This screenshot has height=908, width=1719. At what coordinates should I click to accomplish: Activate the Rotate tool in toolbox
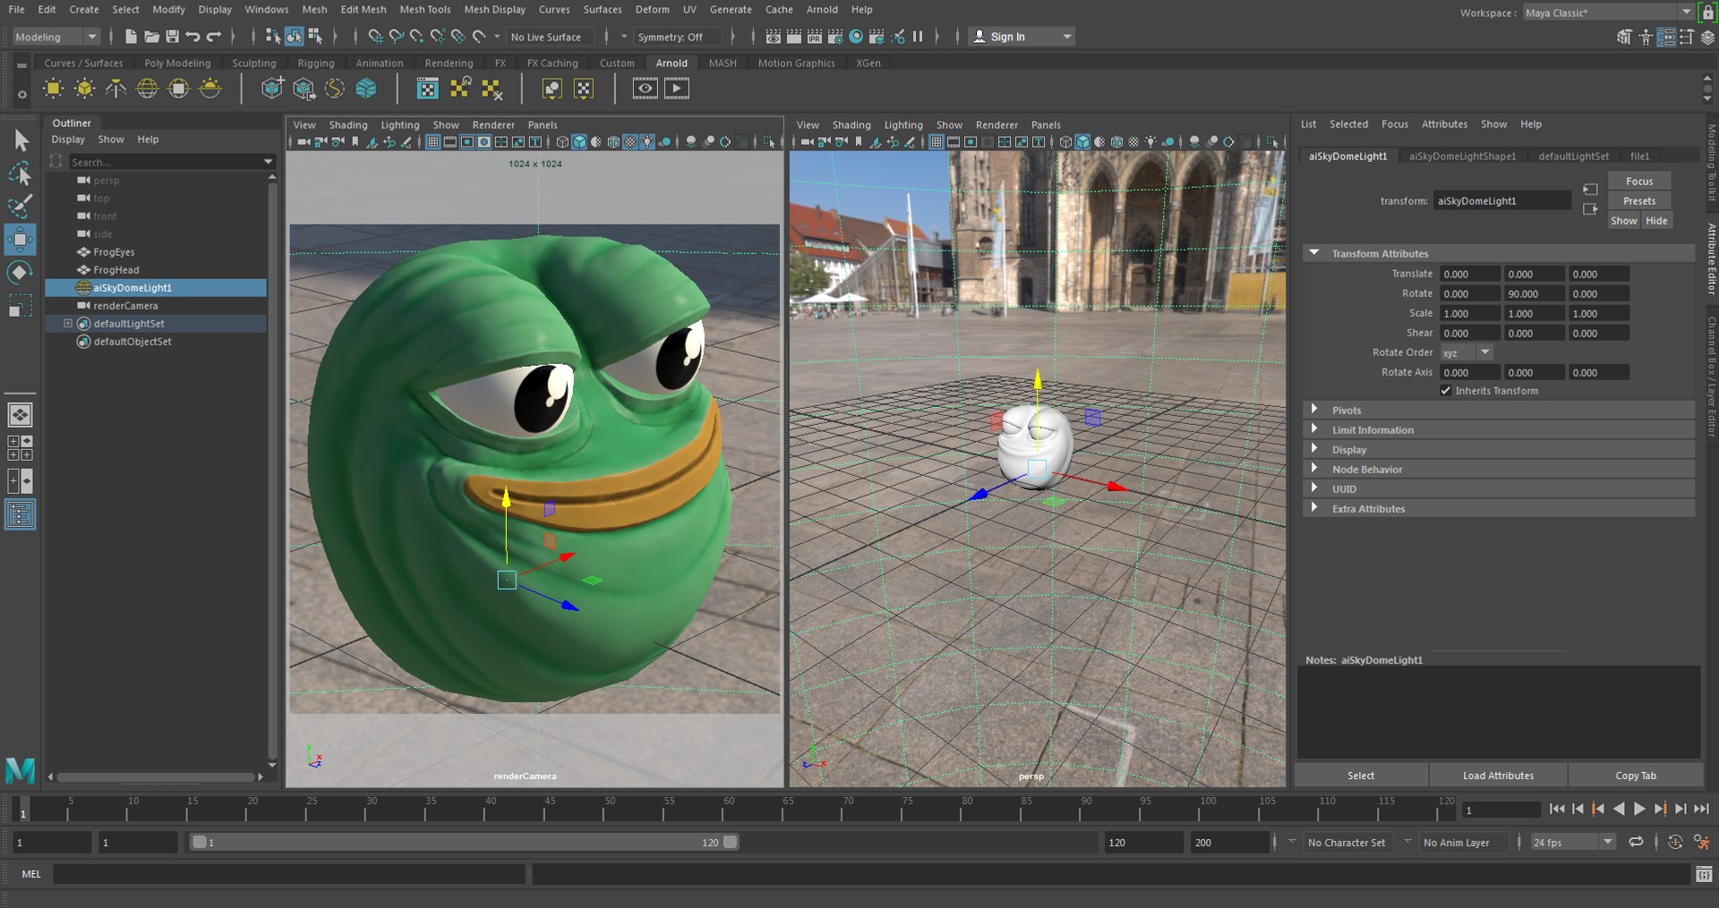pyautogui.click(x=21, y=272)
